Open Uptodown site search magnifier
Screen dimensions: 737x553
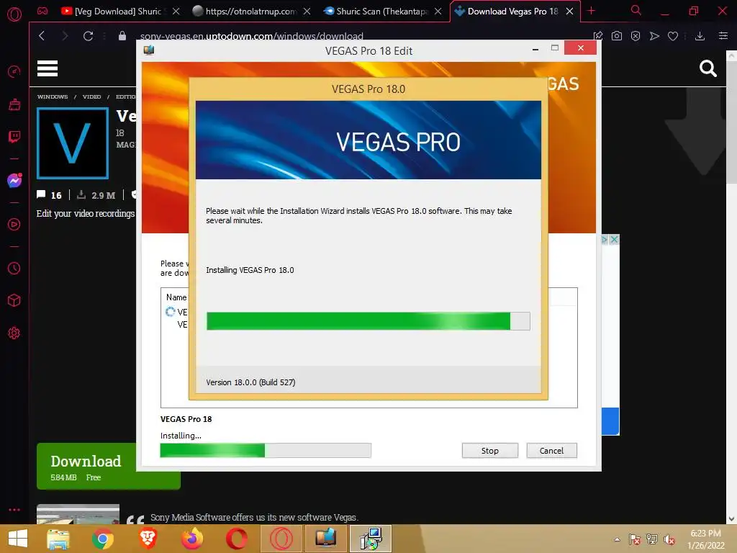(708, 68)
